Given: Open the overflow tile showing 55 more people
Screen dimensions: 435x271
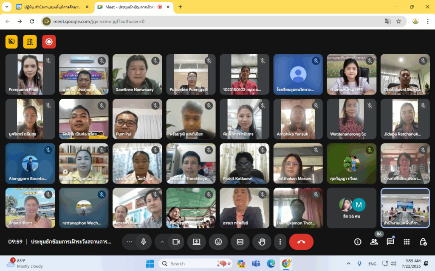Looking at the screenshot, I should coord(351,208).
